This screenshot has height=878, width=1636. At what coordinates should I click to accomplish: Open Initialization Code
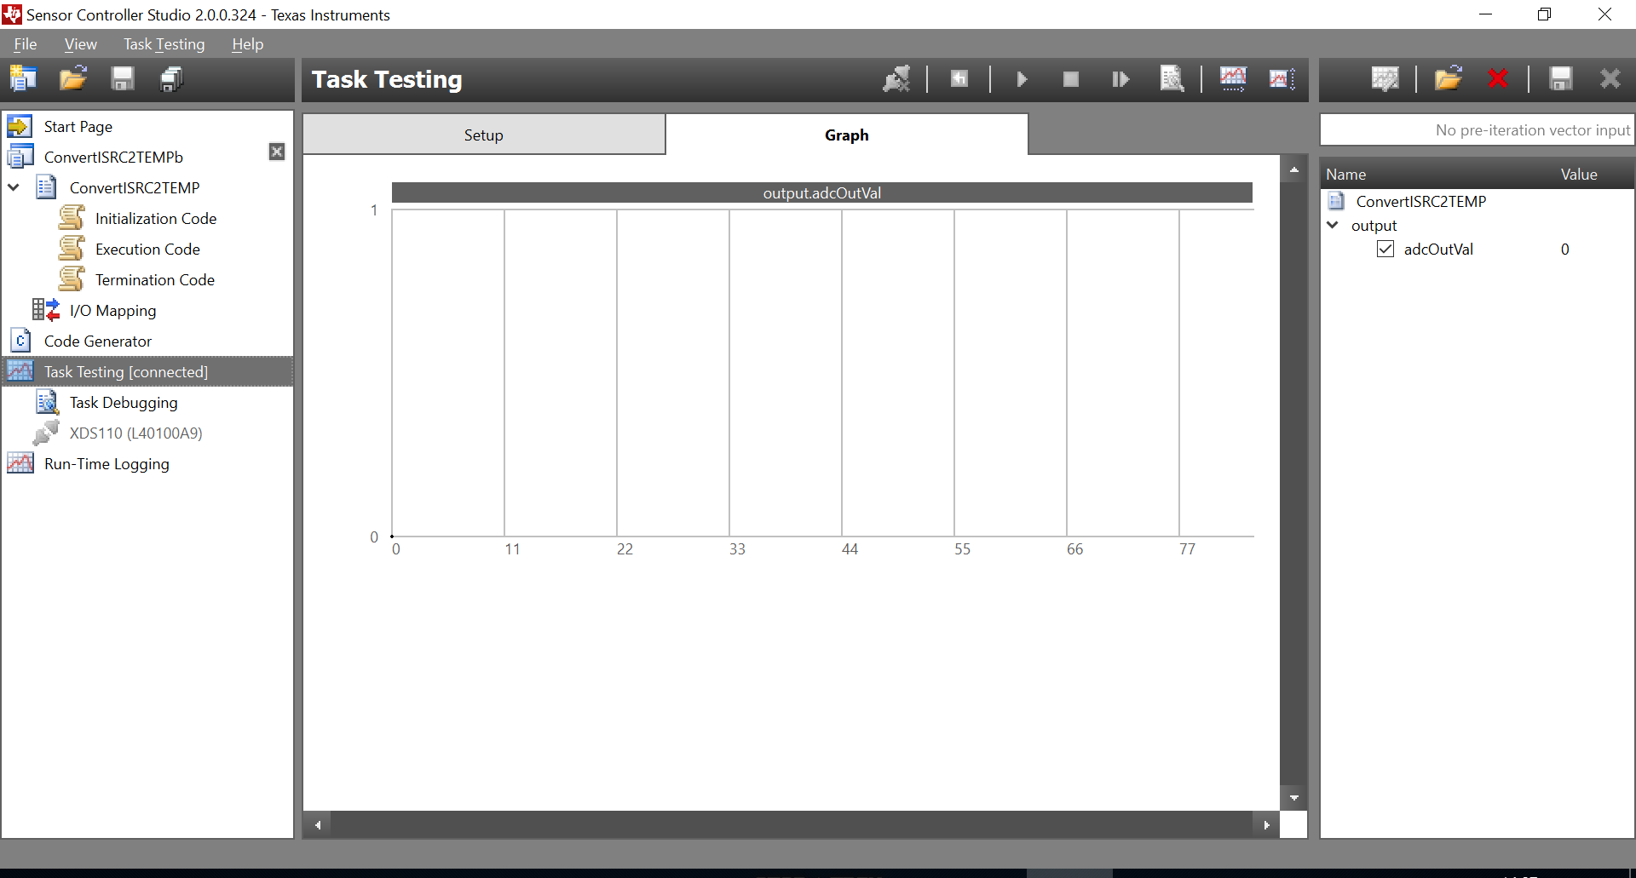coord(156,219)
